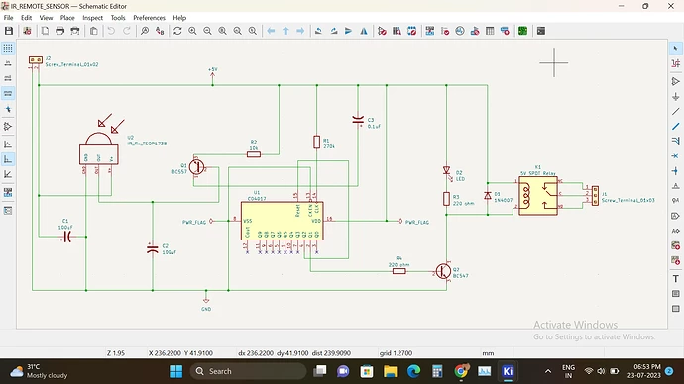
Task: Annotate schematic symbols
Action: (x=430, y=31)
